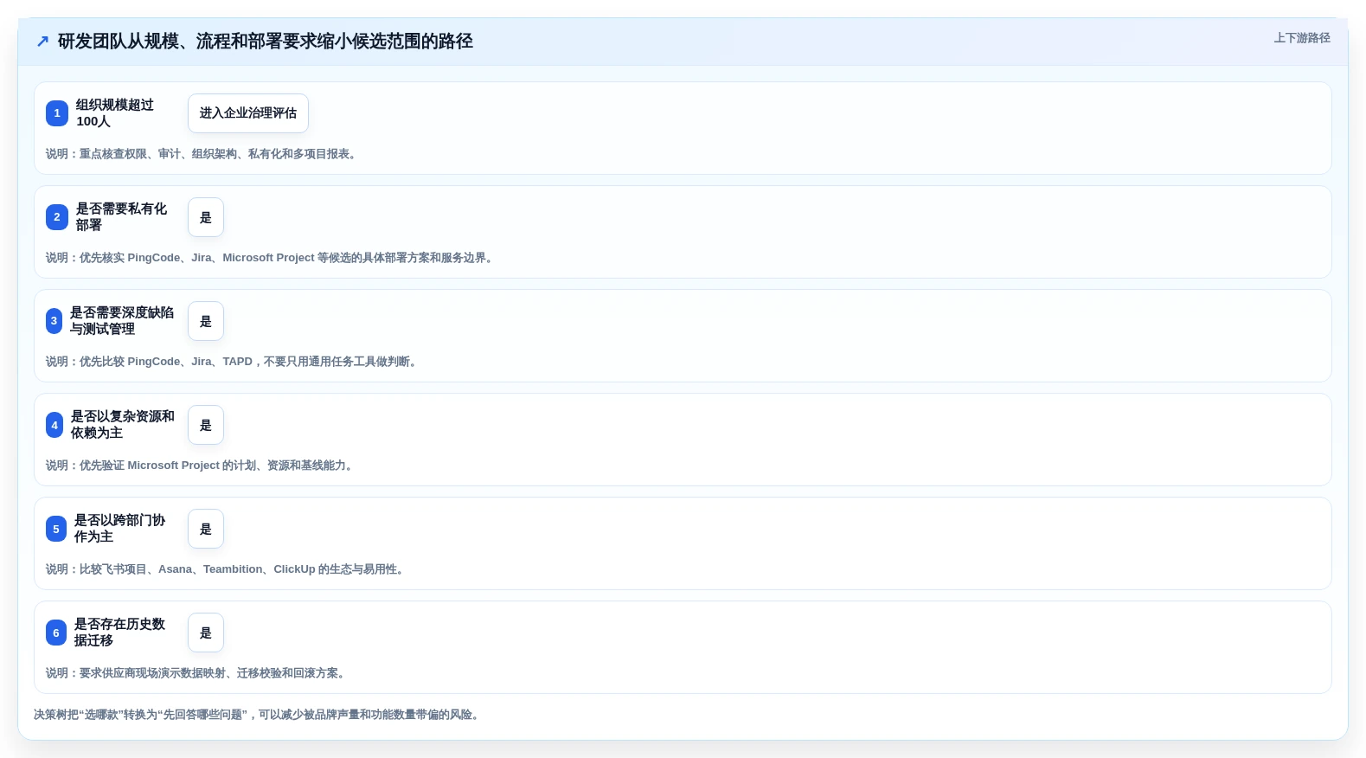Click the step 4 number badge

[x=55, y=425]
